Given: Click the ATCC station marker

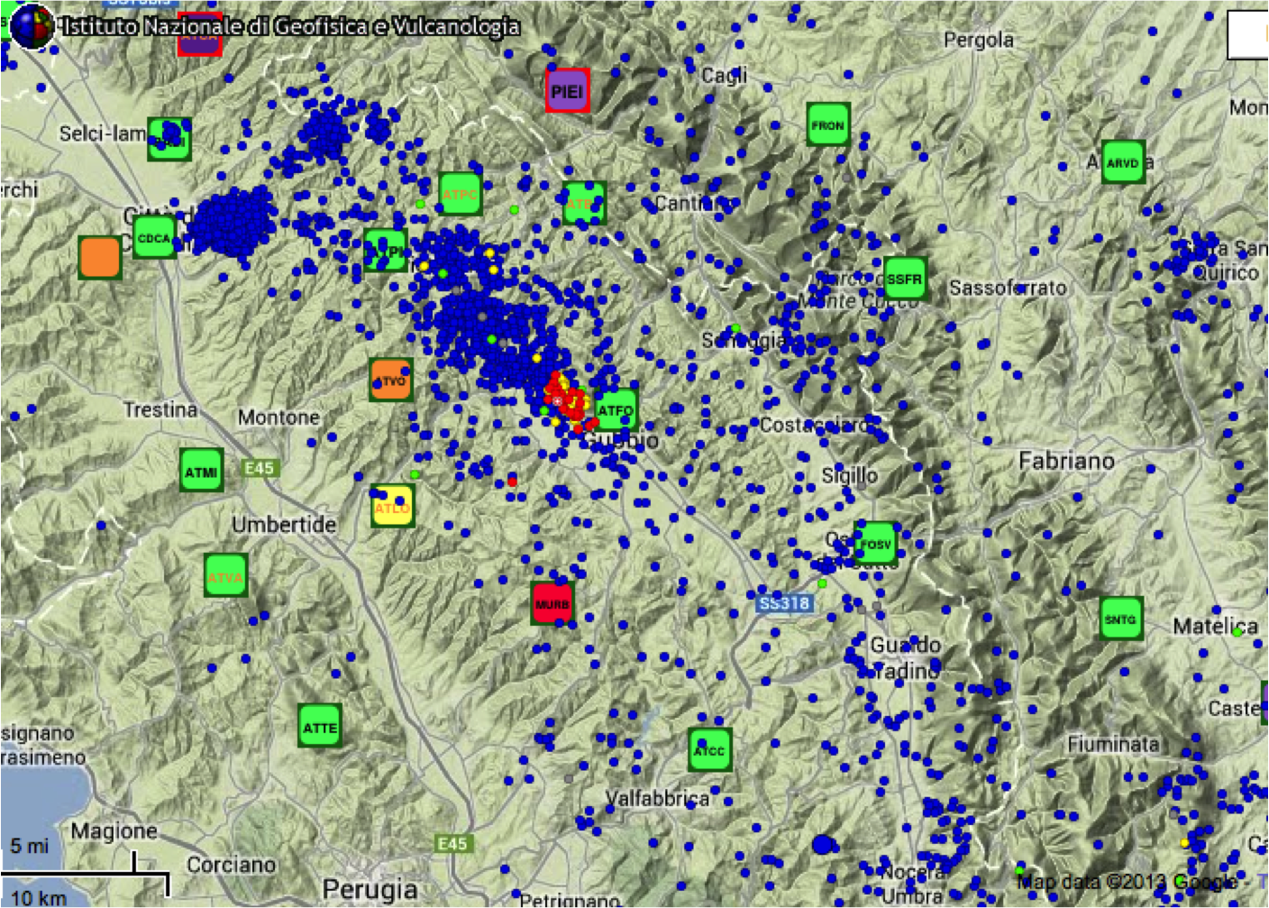Looking at the screenshot, I should (709, 749).
